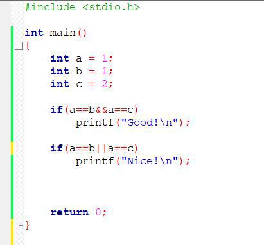Click the || operator in second if
This screenshot has height=245, width=264.
pos(101,148)
